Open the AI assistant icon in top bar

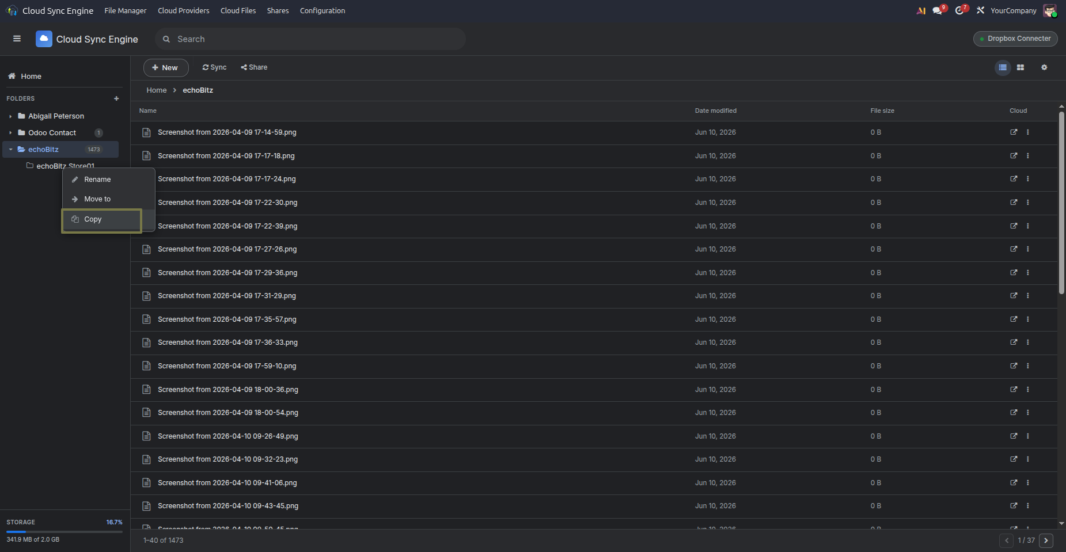coord(921,10)
